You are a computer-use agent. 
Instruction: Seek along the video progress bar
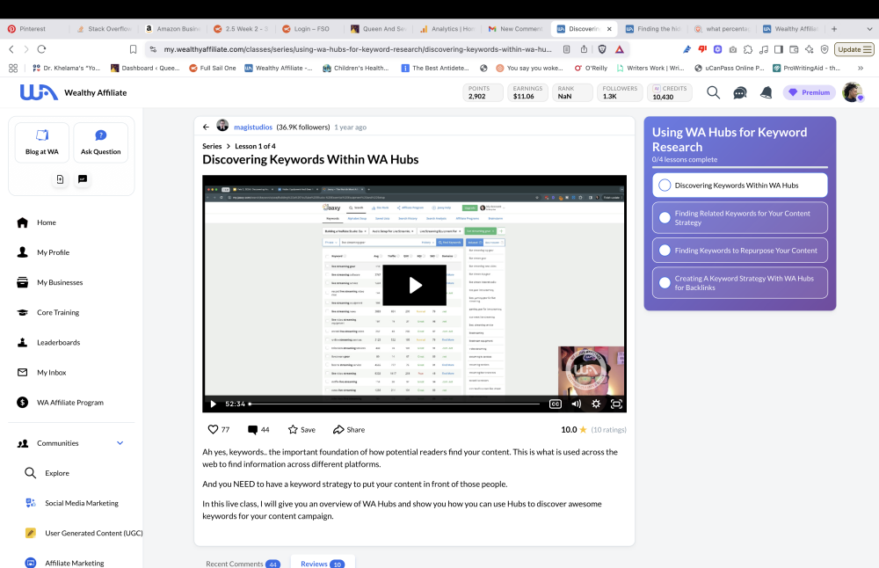pos(395,404)
